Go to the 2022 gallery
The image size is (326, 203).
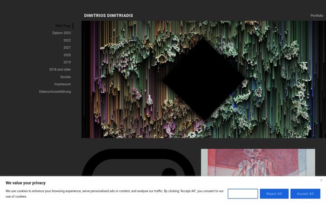67,41
